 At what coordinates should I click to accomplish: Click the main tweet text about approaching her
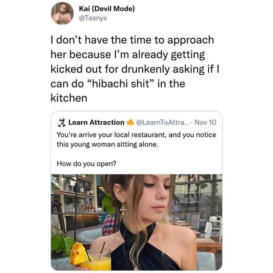pyautogui.click(x=135, y=69)
